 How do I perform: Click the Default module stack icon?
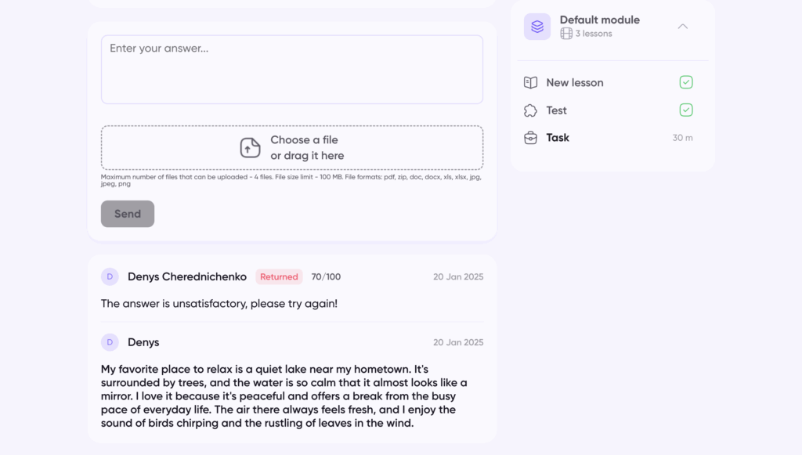537,27
